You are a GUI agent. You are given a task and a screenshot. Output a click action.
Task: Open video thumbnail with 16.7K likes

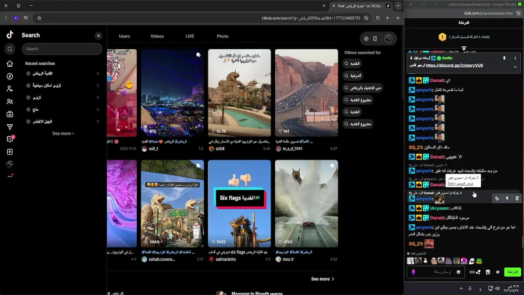point(239,93)
